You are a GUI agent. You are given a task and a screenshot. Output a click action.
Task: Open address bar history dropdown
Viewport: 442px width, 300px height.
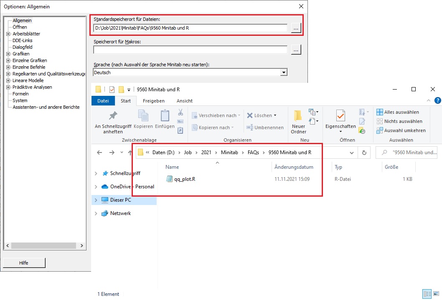[351, 152]
